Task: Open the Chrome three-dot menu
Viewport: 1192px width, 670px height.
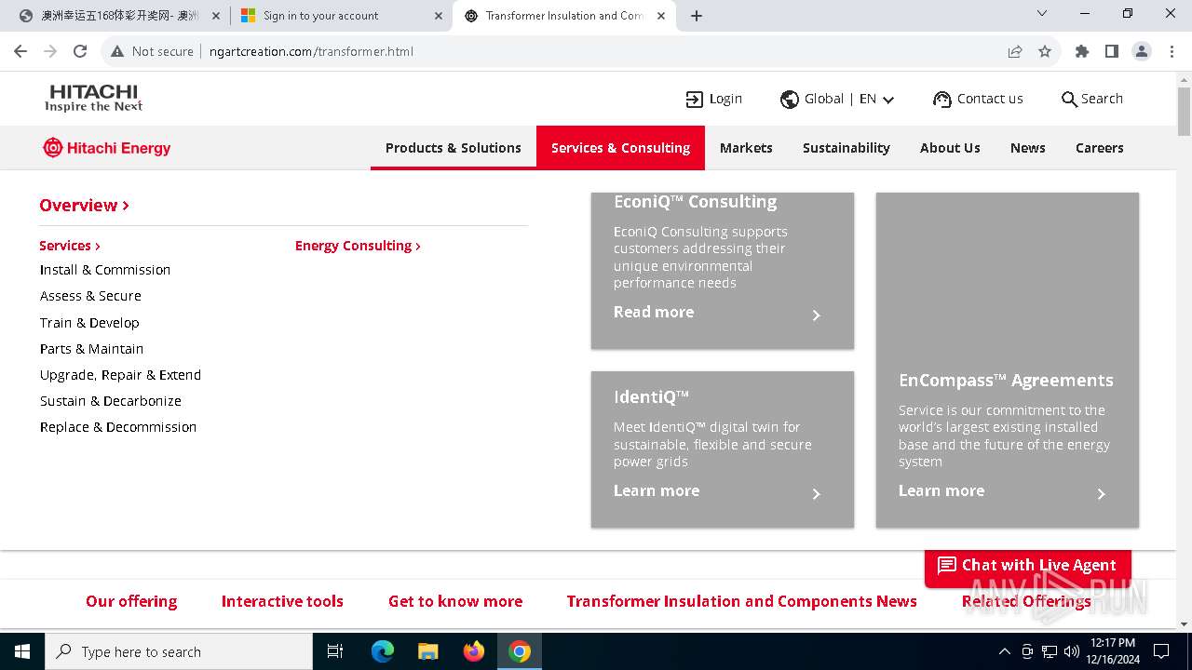Action: (x=1172, y=51)
